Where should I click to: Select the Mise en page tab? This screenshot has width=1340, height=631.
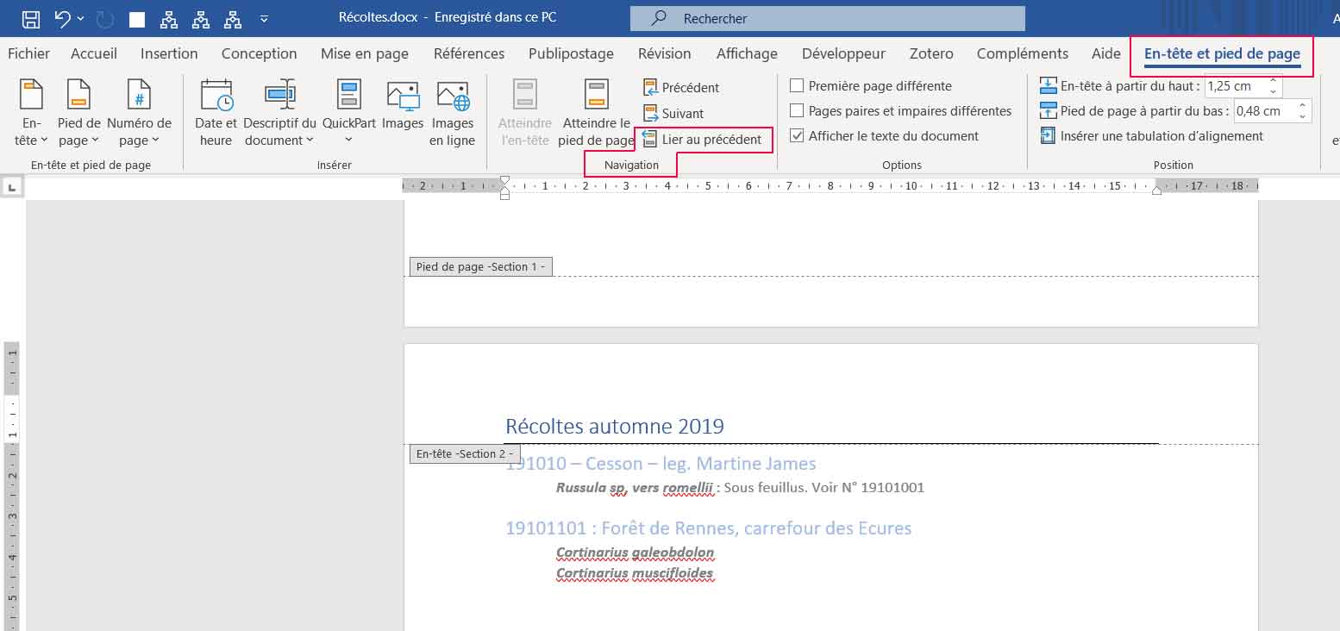(x=365, y=53)
